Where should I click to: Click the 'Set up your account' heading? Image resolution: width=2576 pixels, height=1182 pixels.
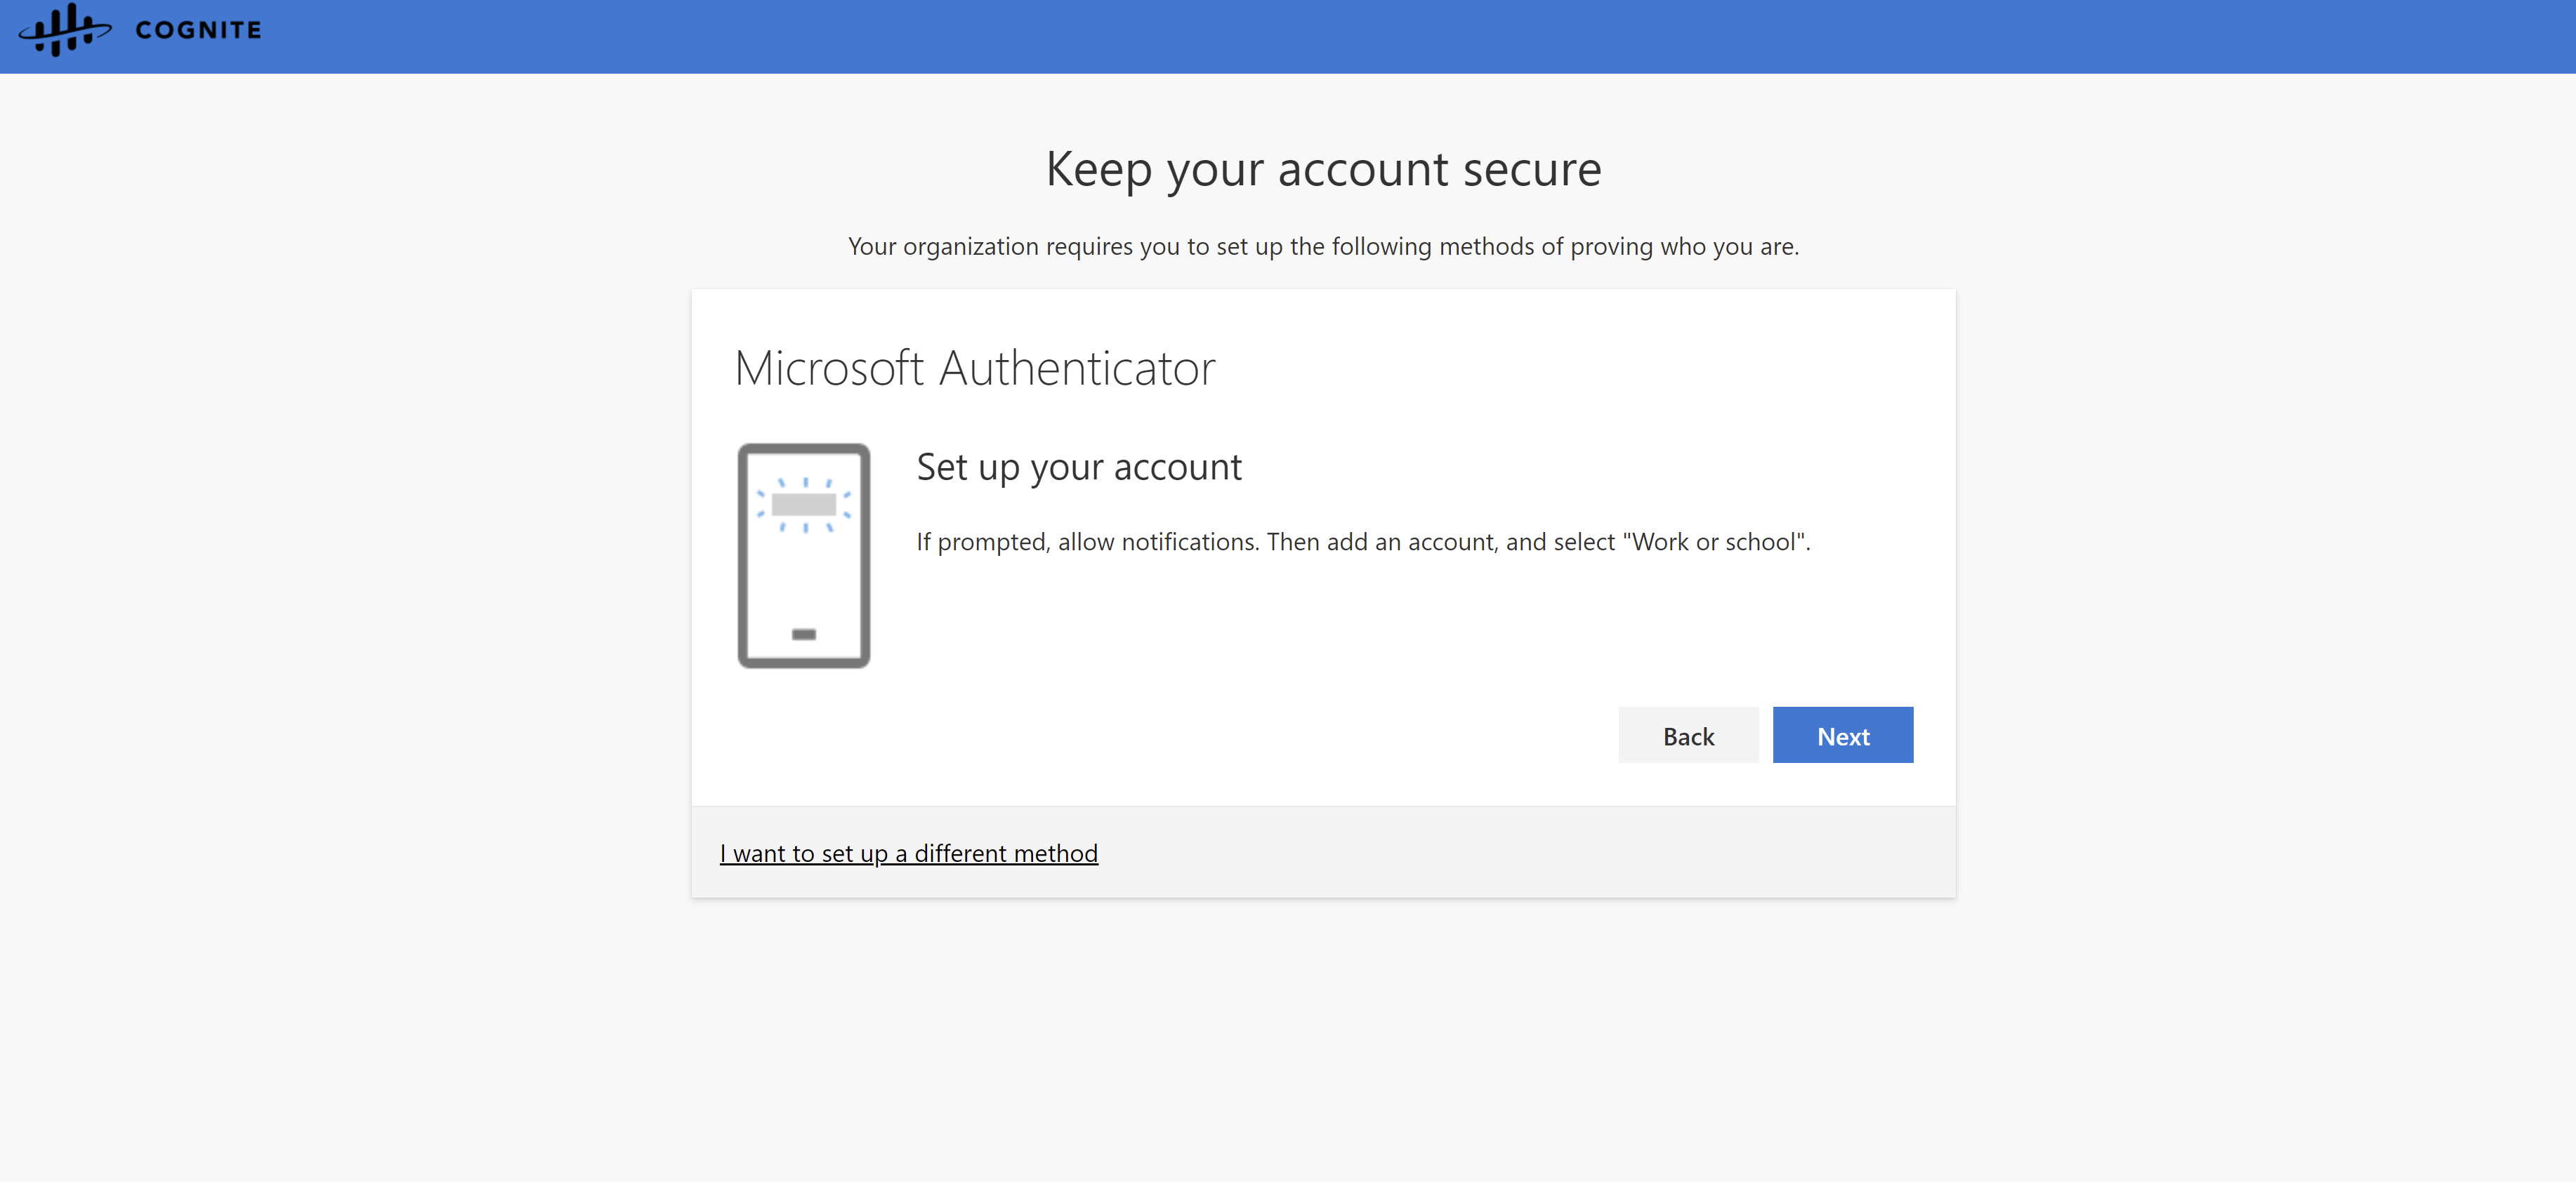click(x=1078, y=467)
